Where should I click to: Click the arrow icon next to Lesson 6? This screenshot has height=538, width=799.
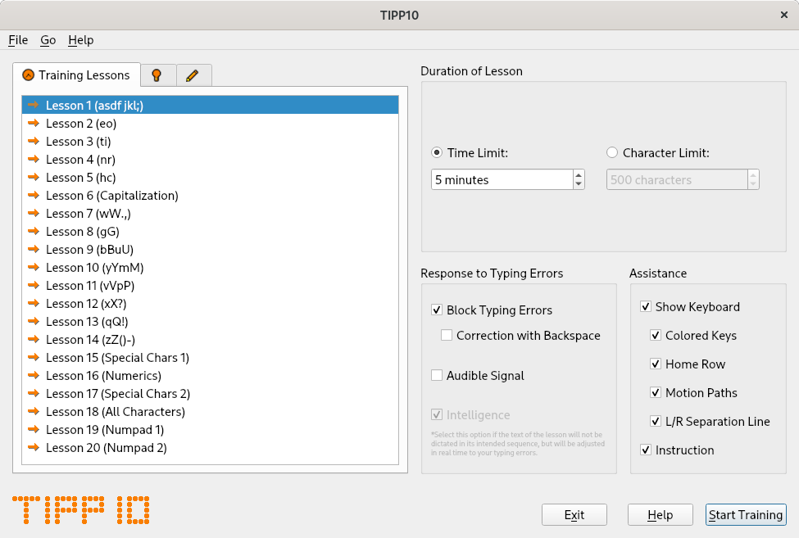pos(33,196)
